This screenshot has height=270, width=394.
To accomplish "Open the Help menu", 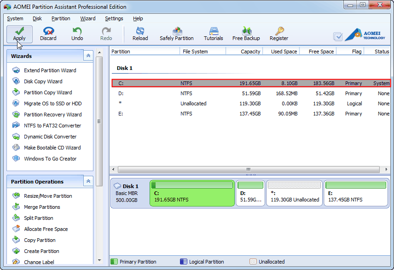I will (x=138, y=18).
